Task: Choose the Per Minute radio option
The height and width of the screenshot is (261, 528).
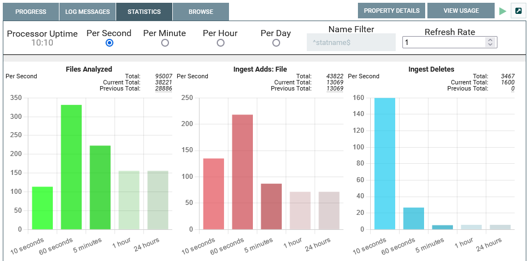Action: point(165,43)
